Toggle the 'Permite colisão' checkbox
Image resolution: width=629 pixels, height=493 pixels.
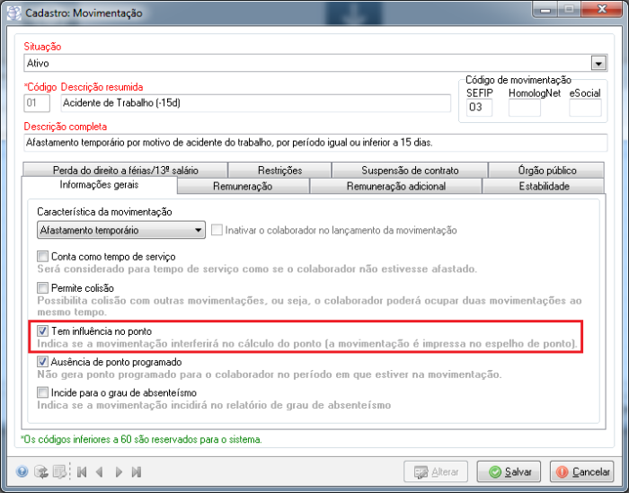click(x=43, y=287)
